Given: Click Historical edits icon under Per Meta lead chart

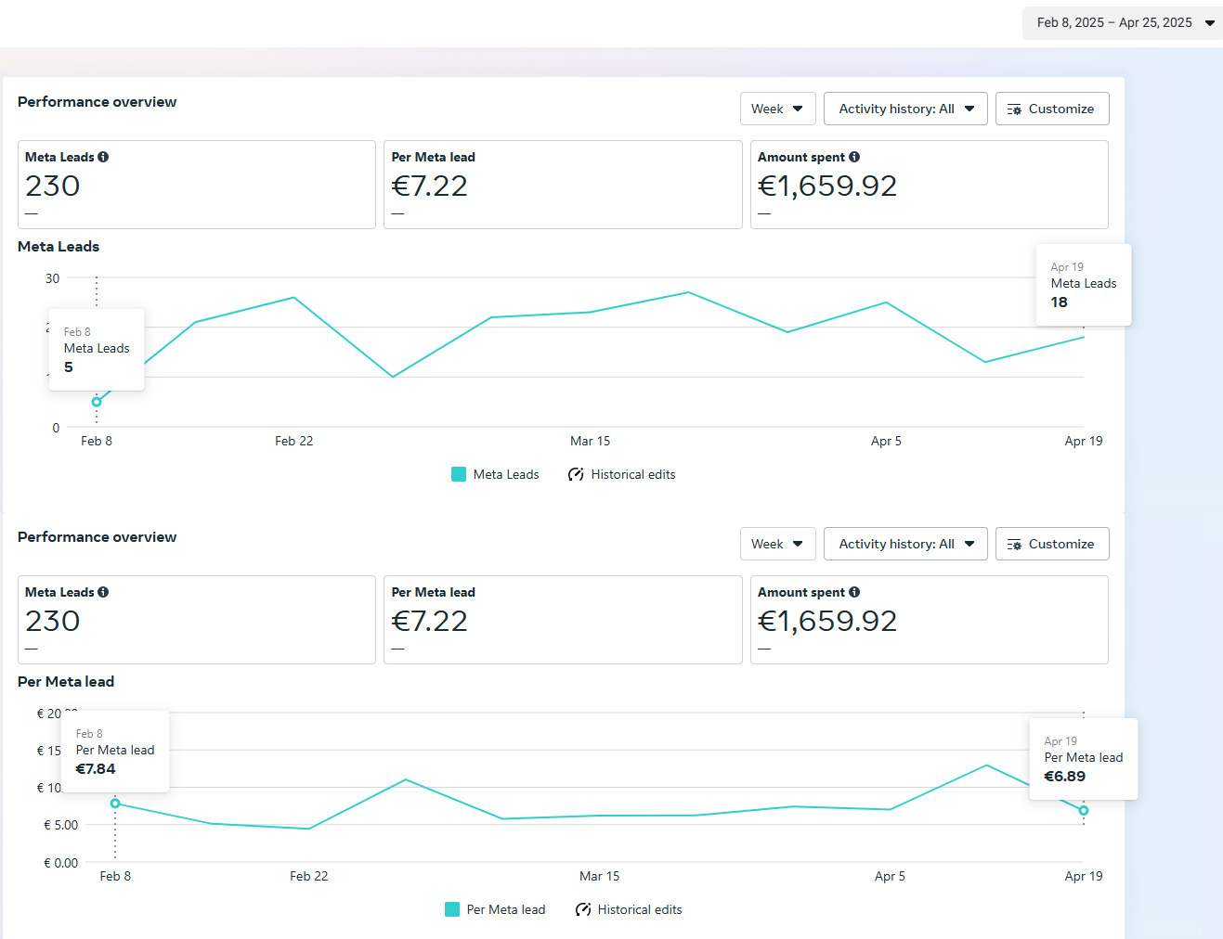Looking at the screenshot, I should [583, 909].
